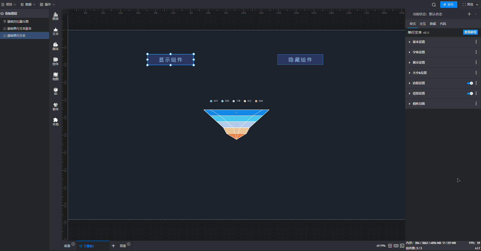This screenshot has width=481, height=251.
Task: Open the 控件 controls components panel
Action: [55, 61]
